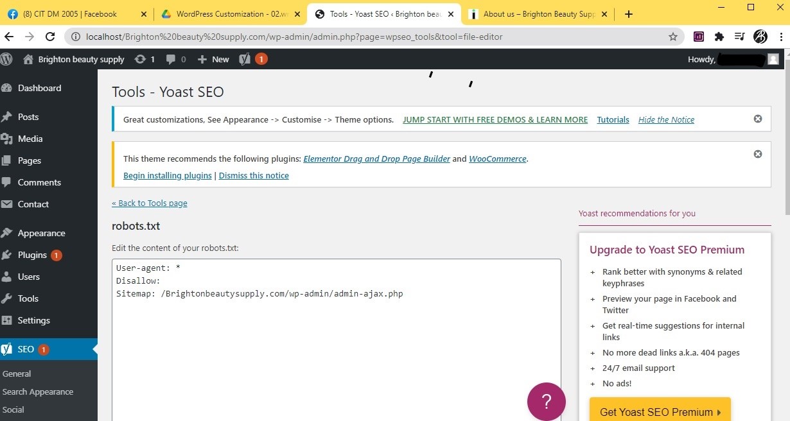790x421 pixels.
Task: Click inside the robots.txt text editor
Action: coord(336,347)
